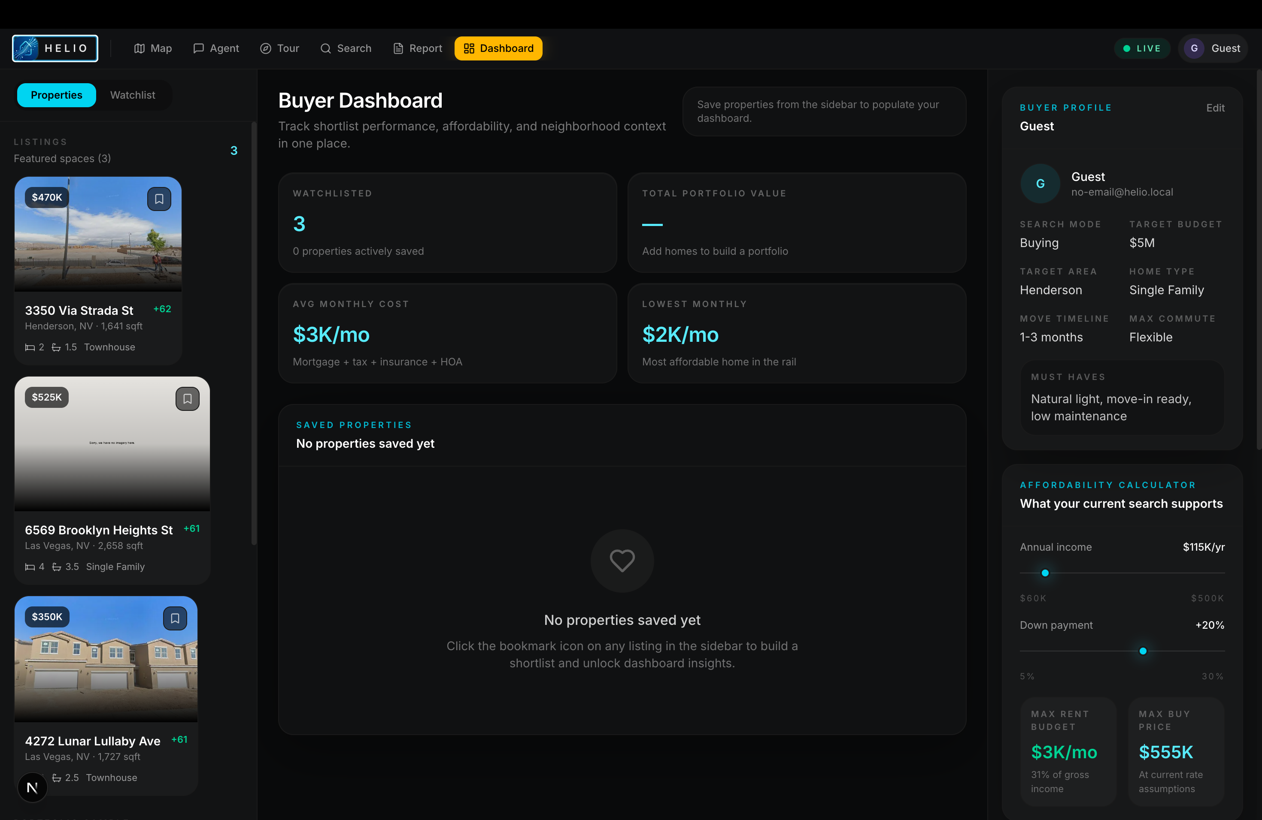
Task: Click the round N badge icon
Action: pos(32,787)
